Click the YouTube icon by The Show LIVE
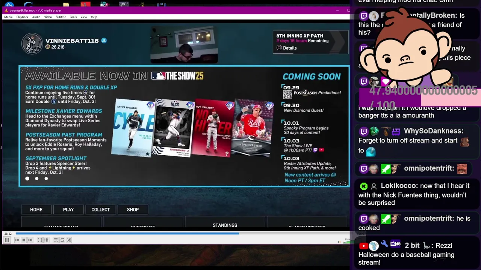This screenshot has height=270, width=481. tap(321, 150)
